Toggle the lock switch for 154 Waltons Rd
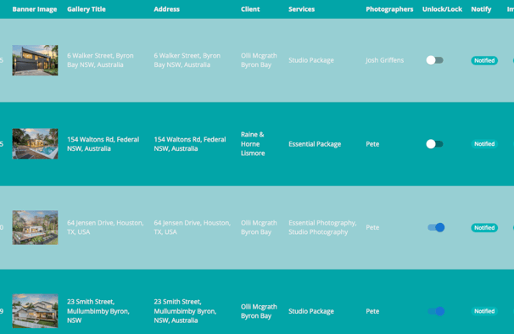Image resolution: width=514 pixels, height=334 pixels. point(434,144)
